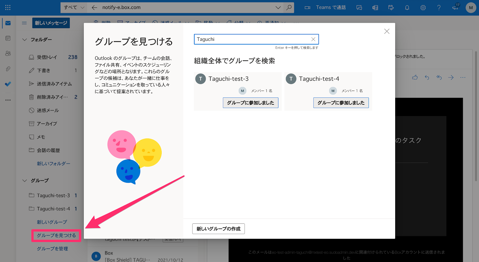Click the 新しいグループ link

[52, 222]
